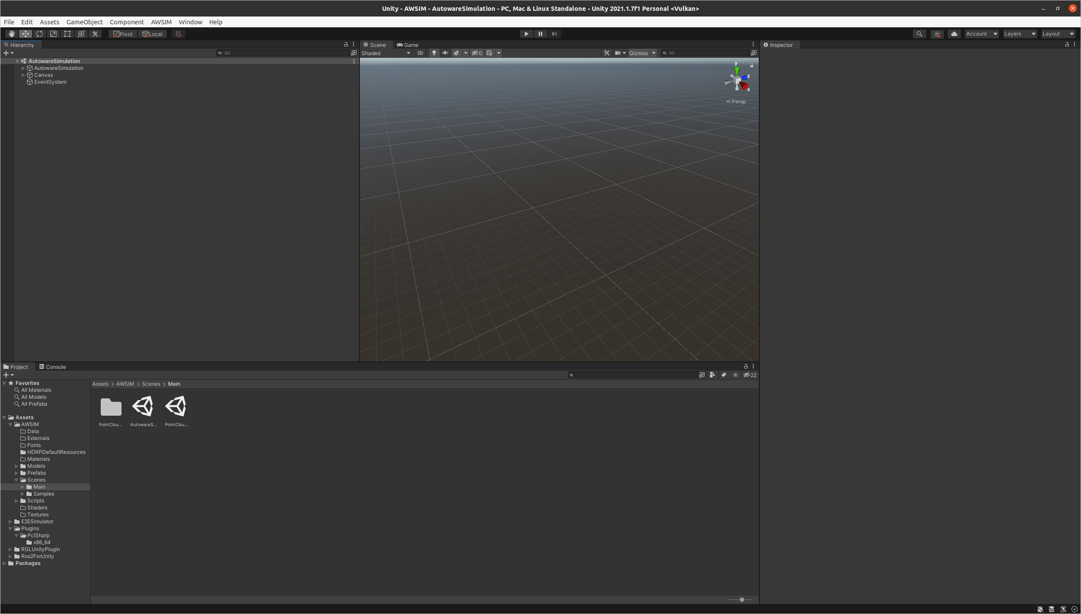
Task: Select the Scale tool
Action: 53,33
